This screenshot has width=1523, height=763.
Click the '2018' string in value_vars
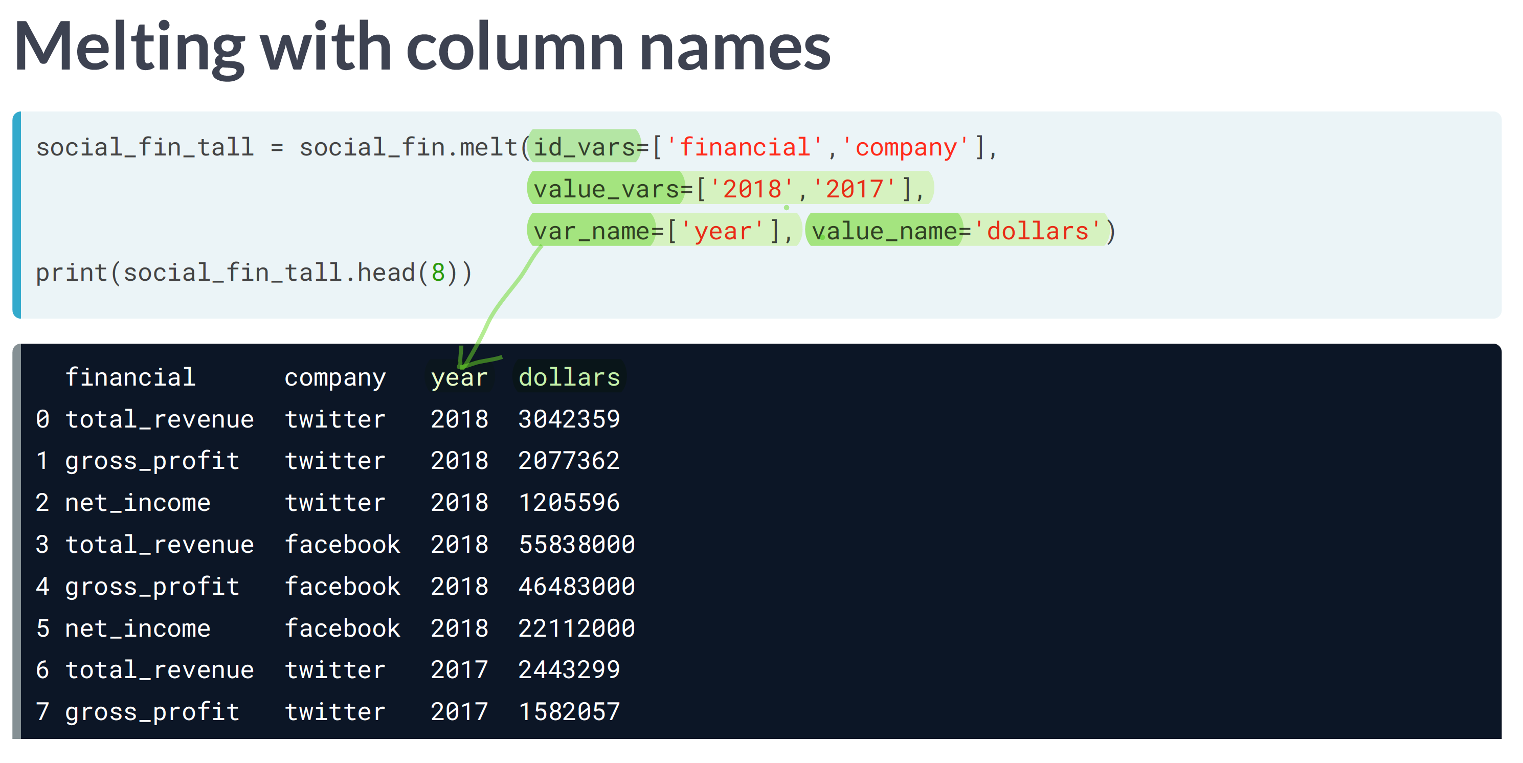pos(751,189)
